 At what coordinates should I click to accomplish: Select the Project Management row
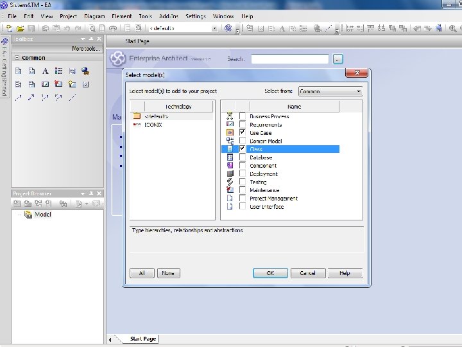(x=280, y=199)
